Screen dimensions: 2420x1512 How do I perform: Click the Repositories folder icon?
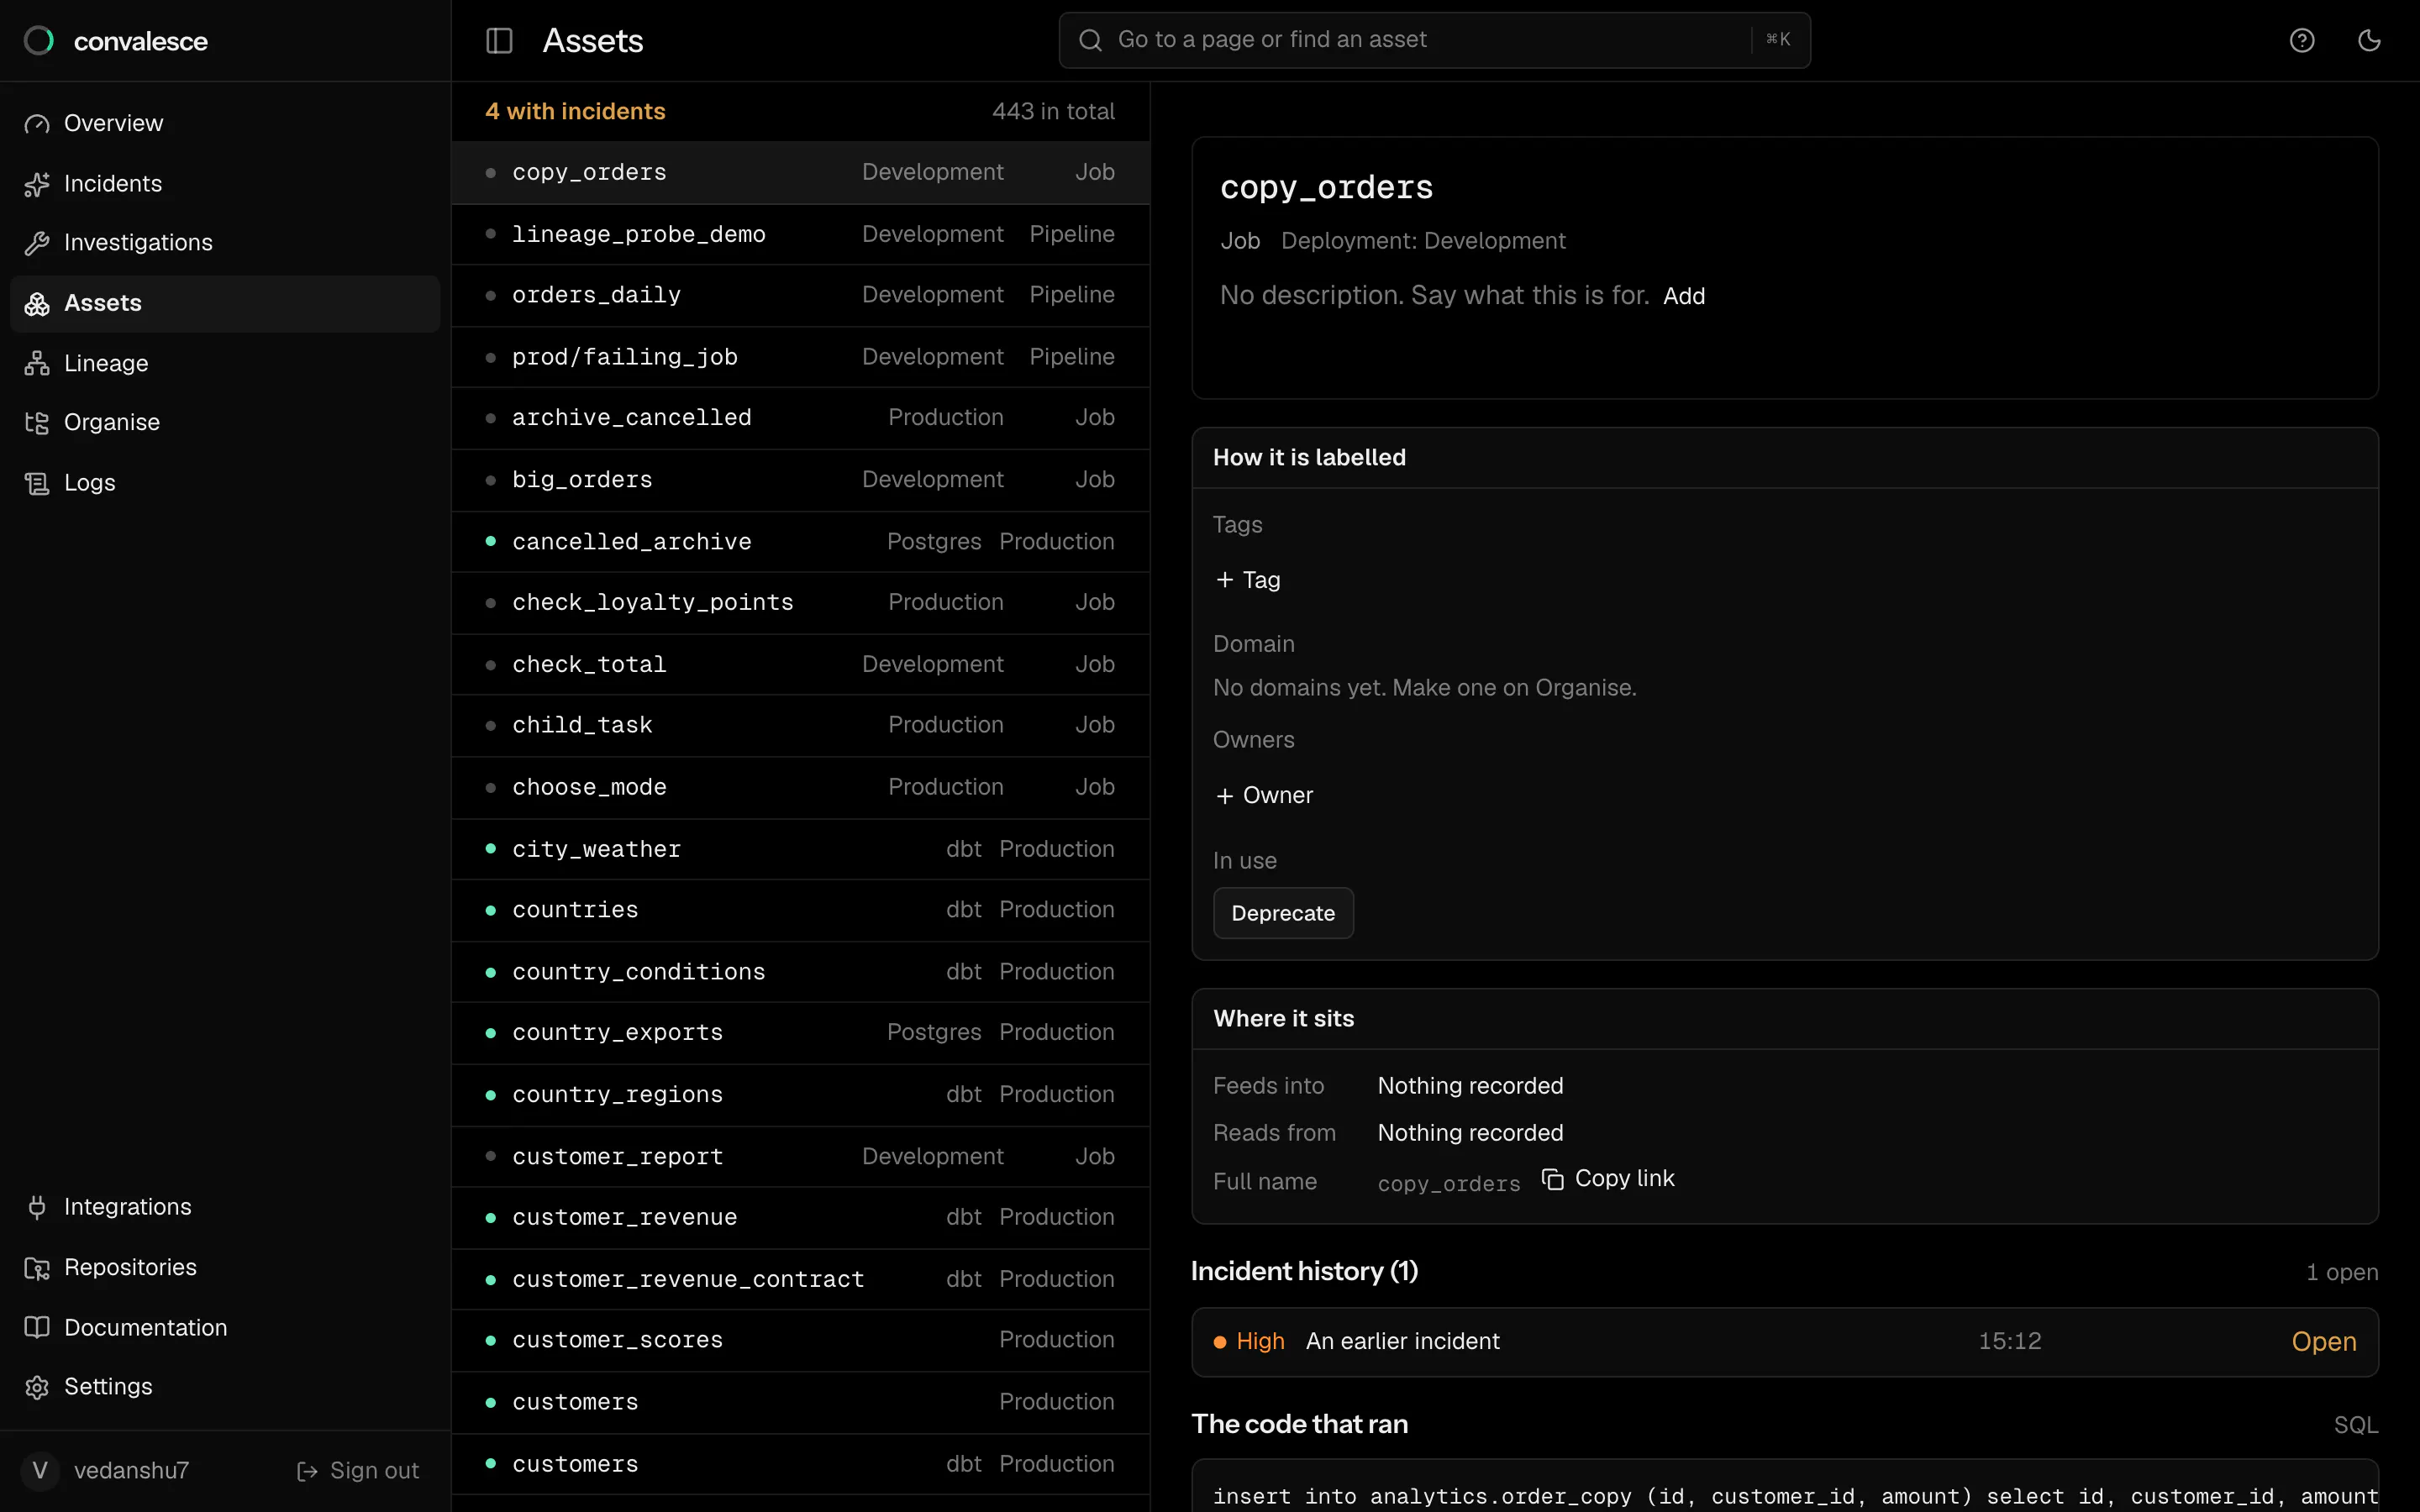[37, 1268]
